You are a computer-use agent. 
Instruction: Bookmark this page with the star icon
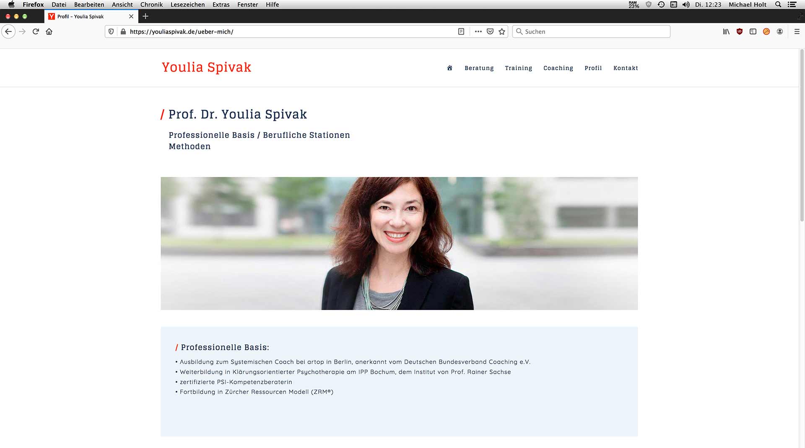pos(502,31)
